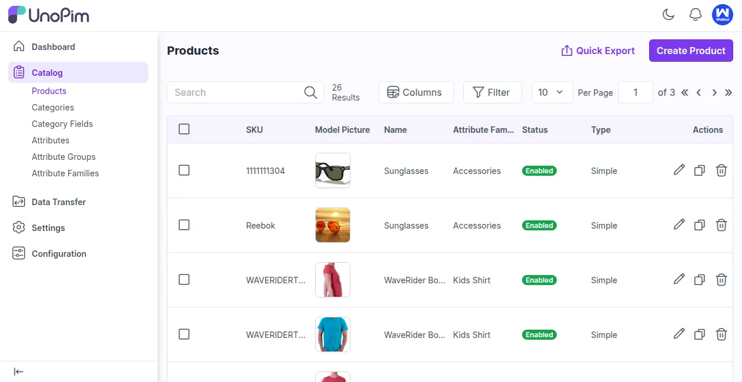The width and height of the screenshot is (742, 382).
Task: Toggle dark mode with the moon icon
Action: click(x=669, y=15)
